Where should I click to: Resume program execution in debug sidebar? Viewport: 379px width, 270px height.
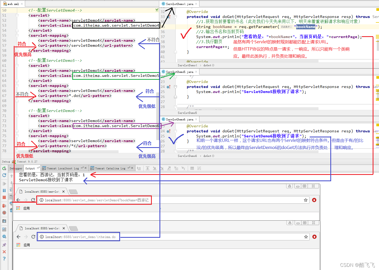pos(4,184)
